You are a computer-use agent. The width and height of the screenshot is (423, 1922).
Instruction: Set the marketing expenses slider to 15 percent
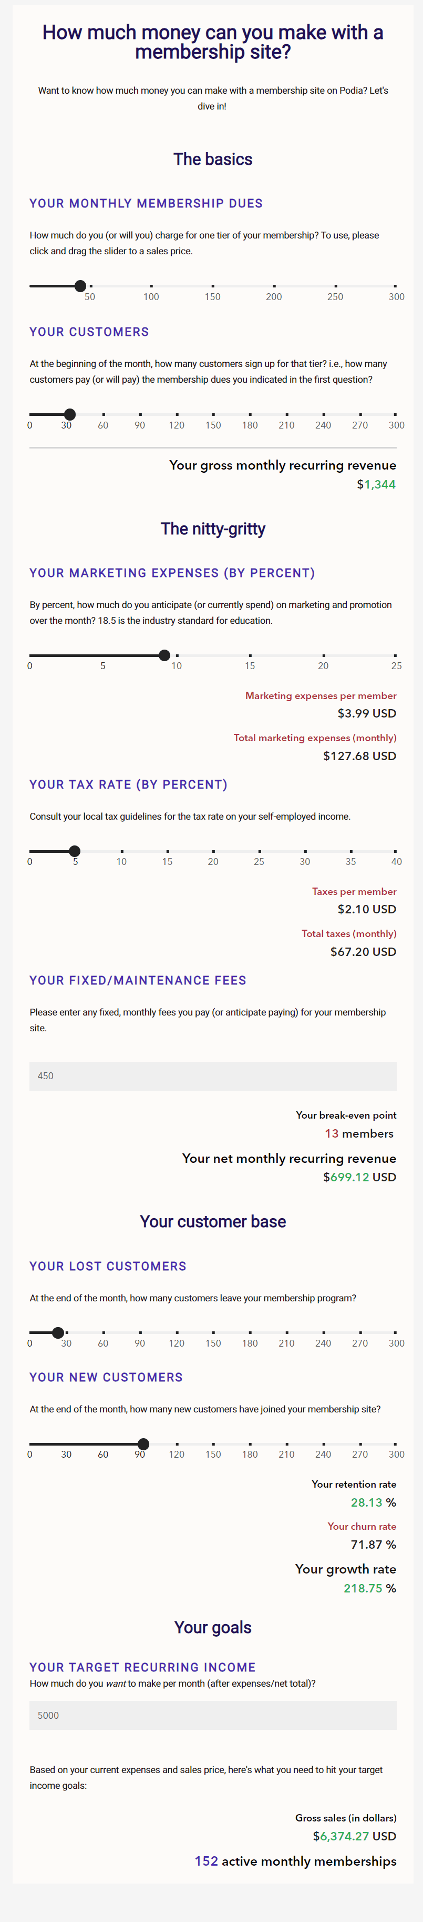coord(250,655)
